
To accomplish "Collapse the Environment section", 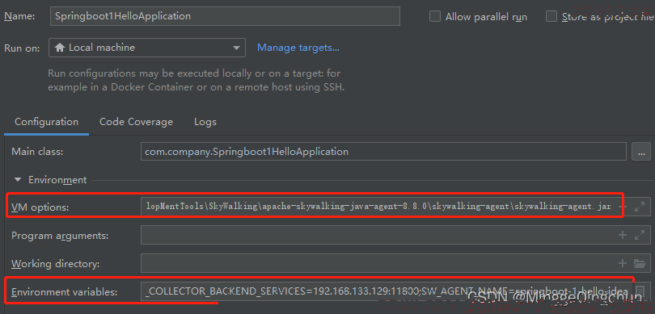I will coord(18,180).
